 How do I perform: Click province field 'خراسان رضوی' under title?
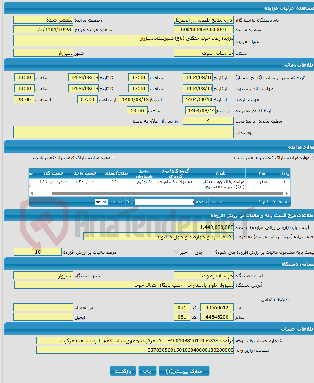pos(204,53)
